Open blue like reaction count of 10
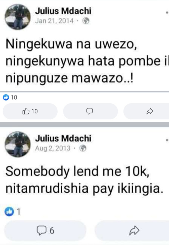 [x=10, y=97]
